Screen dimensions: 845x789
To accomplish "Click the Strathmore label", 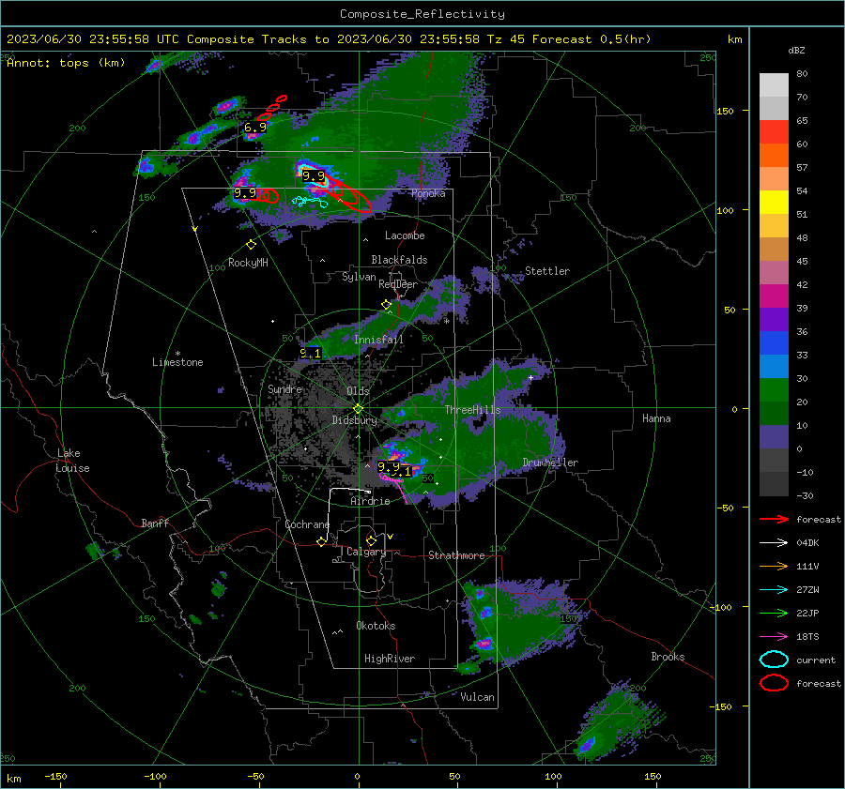I will click(x=456, y=555).
